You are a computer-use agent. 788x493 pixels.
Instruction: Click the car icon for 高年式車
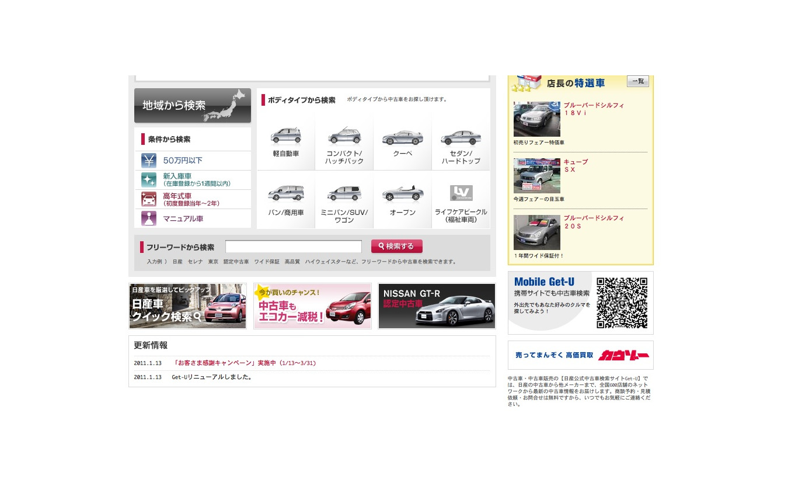[149, 199]
